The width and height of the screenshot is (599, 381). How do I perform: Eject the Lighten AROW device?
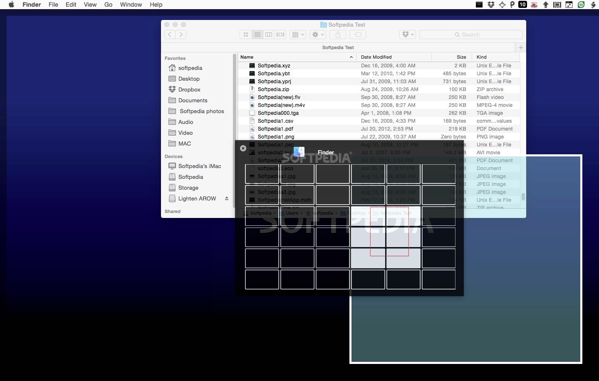click(227, 198)
